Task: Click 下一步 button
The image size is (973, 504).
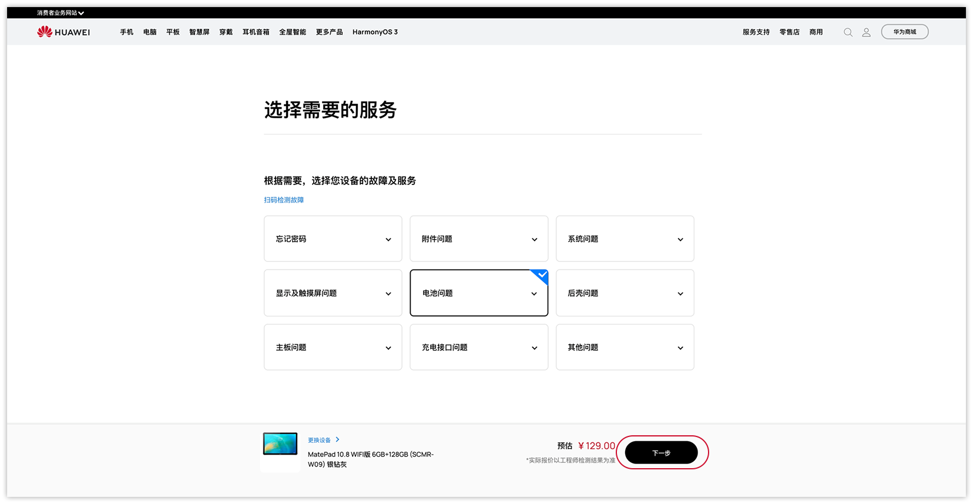Action: click(662, 453)
